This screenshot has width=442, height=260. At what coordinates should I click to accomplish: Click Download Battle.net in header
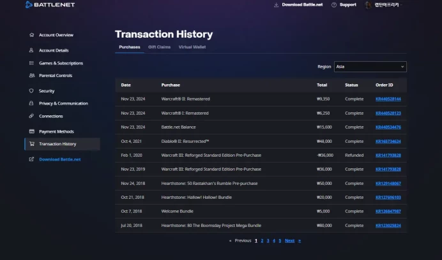(302, 5)
